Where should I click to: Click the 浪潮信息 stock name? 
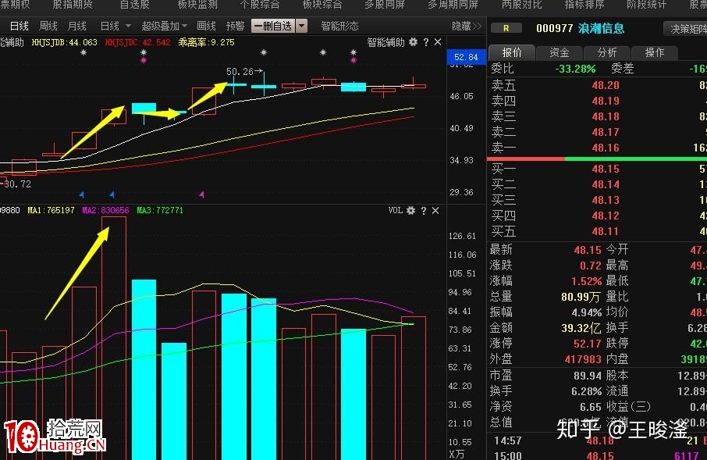tap(603, 27)
